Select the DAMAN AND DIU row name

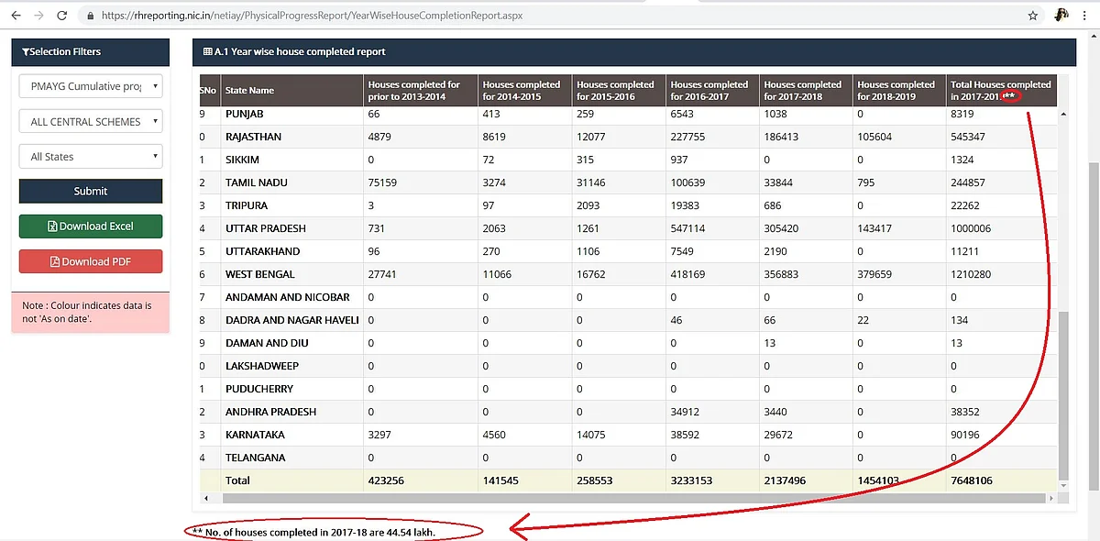click(x=267, y=343)
